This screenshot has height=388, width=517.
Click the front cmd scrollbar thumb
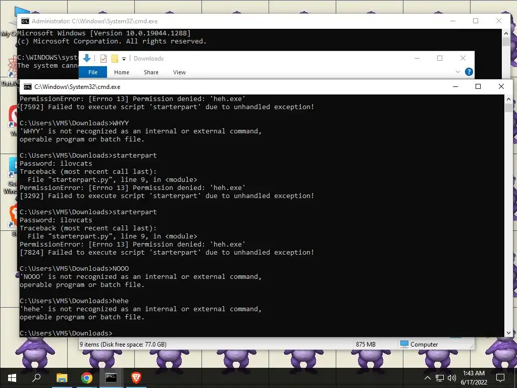click(x=508, y=108)
